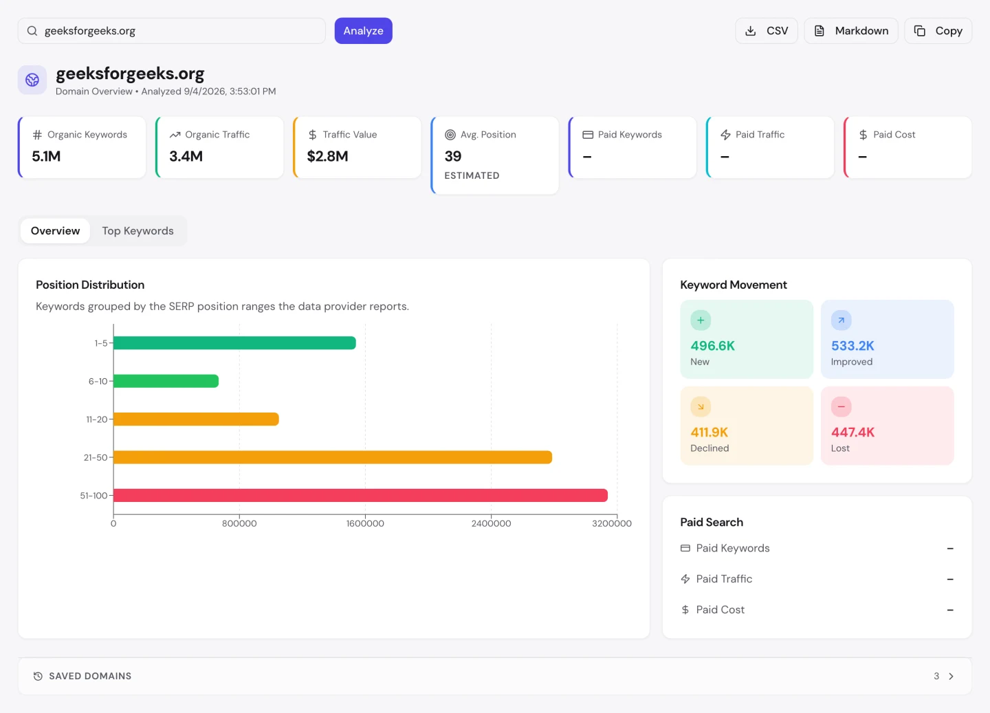990x713 pixels.
Task: Click the card icon in Paid Search Paid Keywords row
Action: tap(685, 548)
